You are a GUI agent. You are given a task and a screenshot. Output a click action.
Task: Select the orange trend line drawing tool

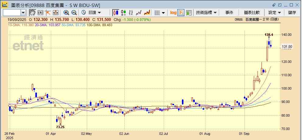coord(48,13)
